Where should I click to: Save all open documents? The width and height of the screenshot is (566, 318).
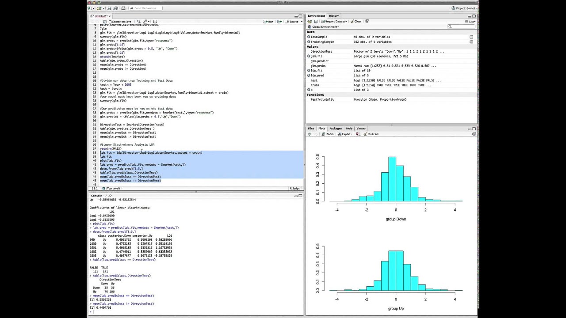coord(115,8)
